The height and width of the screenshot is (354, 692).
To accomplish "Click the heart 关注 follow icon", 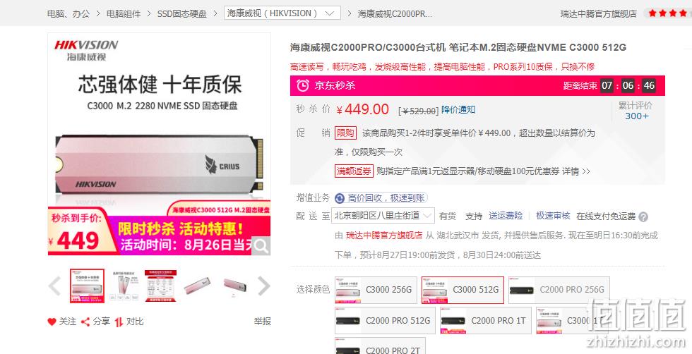I will [52, 322].
